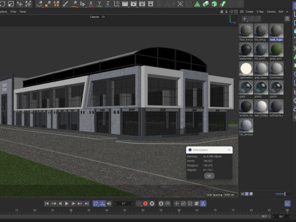
Task: Click OK in the Information dialog
Action: 209,176
